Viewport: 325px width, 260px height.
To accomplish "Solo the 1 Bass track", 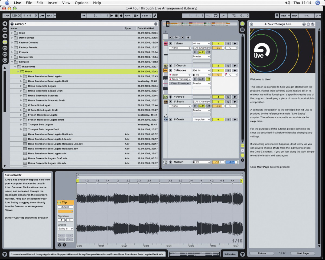I will click(228, 43).
